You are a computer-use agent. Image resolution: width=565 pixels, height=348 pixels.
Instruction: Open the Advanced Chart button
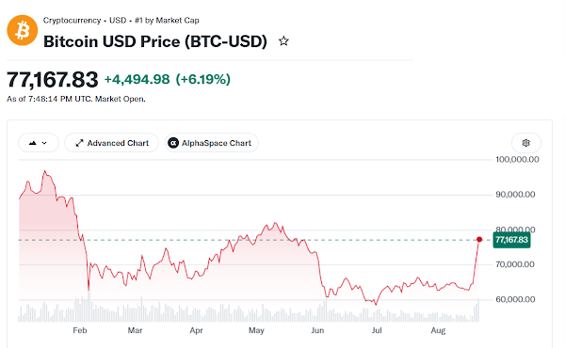point(112,143)
